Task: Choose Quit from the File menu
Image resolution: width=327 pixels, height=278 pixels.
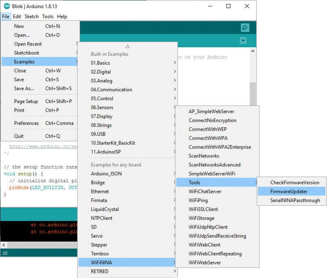Action: [40, 136]
